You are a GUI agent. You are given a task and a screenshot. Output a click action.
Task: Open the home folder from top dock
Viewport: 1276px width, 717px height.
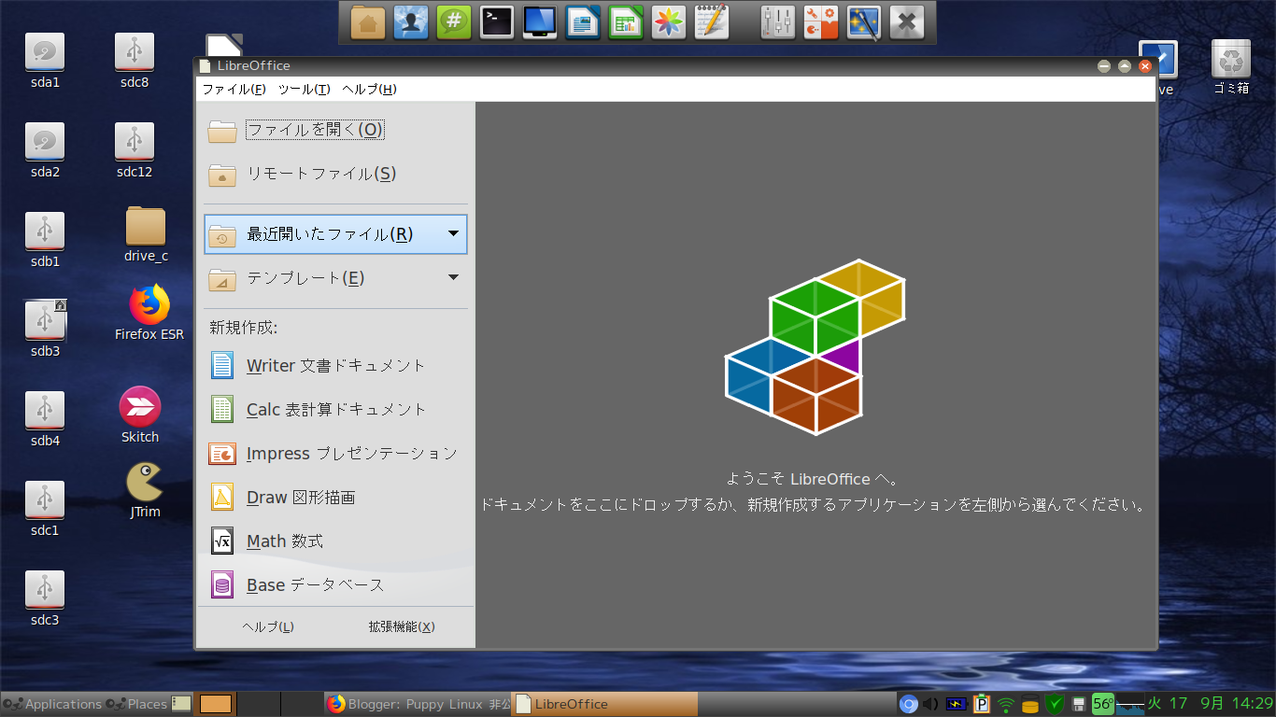(368, 21)
